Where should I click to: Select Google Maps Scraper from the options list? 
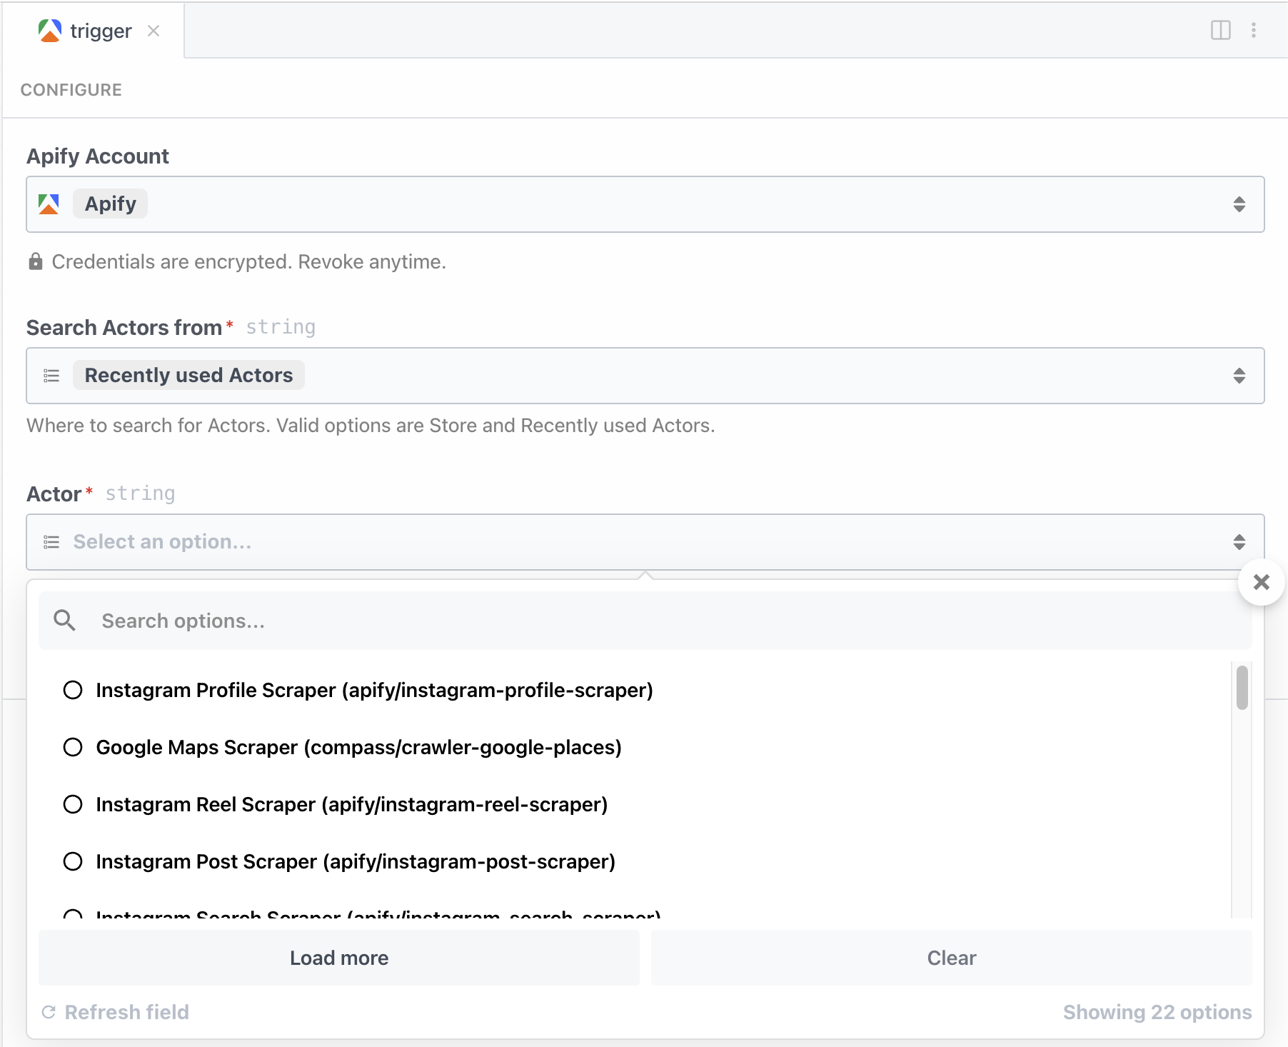point(73,747)
